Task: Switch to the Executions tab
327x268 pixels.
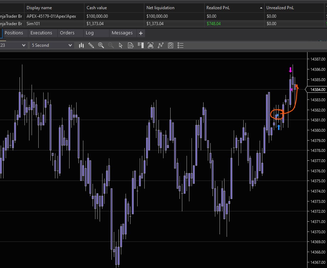Action: click(x=41, y=33)
